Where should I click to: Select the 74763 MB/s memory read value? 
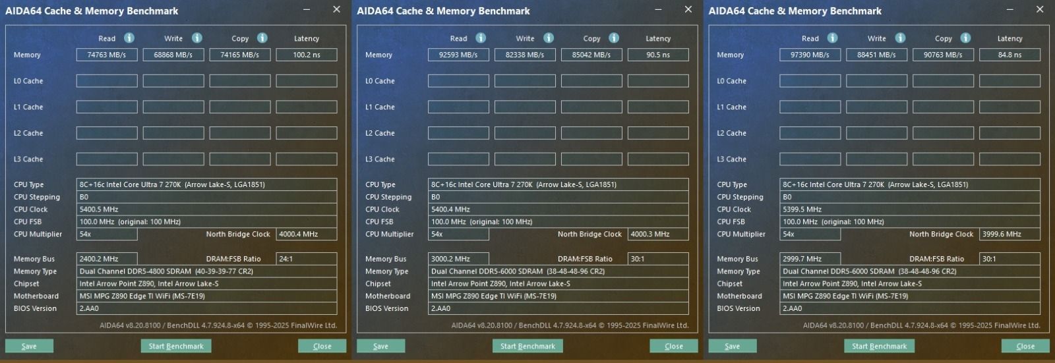pos(107,55)
